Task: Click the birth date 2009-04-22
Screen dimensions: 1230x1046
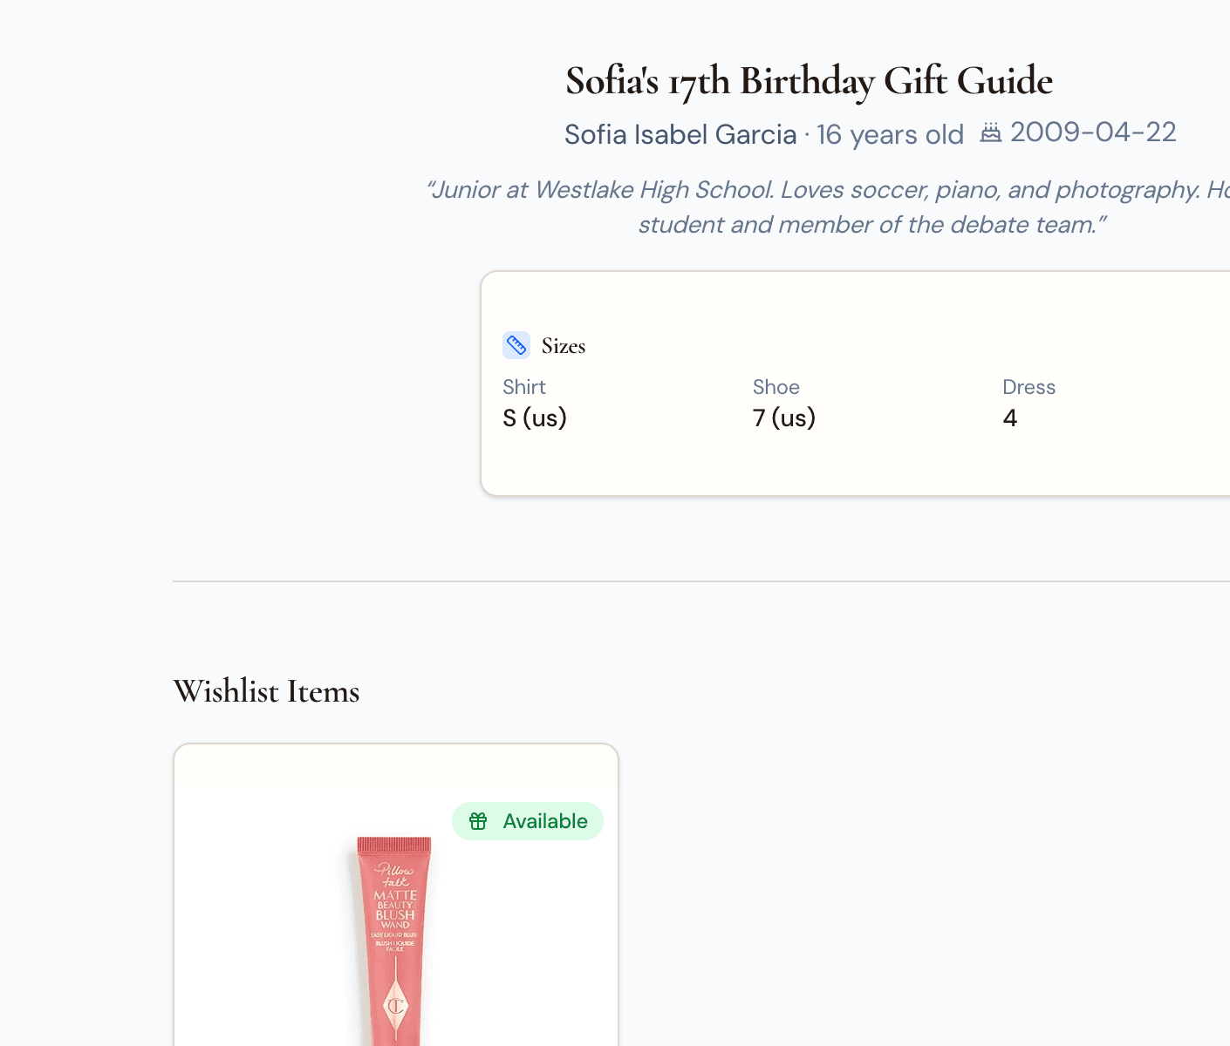Action: (x=1092, y=132)
